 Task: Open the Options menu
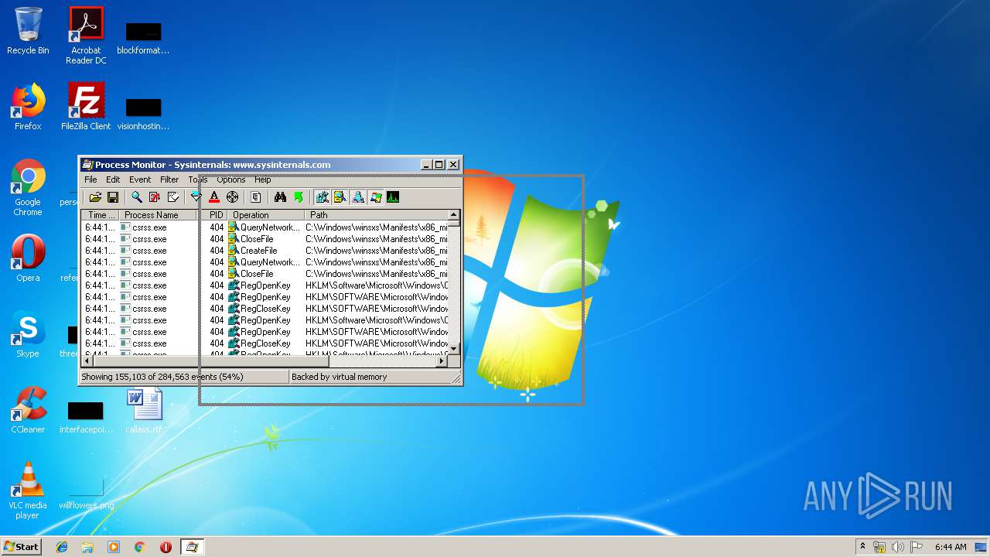pyautogui.click(x=230, y=179)
